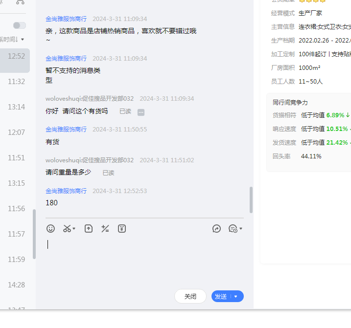Open the 11:32 conversation in the list
351x328 pixels.
point(16,82)
